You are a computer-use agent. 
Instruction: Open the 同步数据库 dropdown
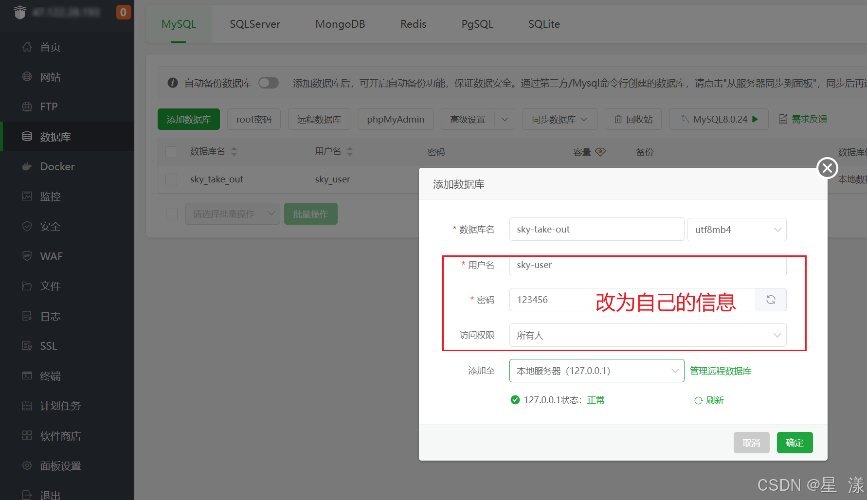(560, 119)
